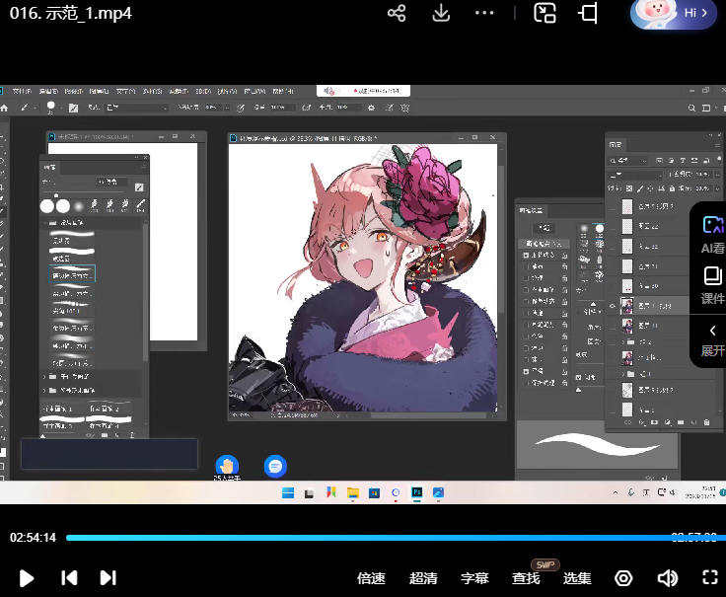Open the circular settings icon next to volume
The height and width of the screenshot is (597, 726).
click(x=623, y=578)
